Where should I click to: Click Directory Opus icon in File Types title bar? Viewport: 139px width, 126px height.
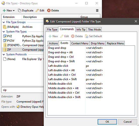pyautogui.click(x=3, y=3)
